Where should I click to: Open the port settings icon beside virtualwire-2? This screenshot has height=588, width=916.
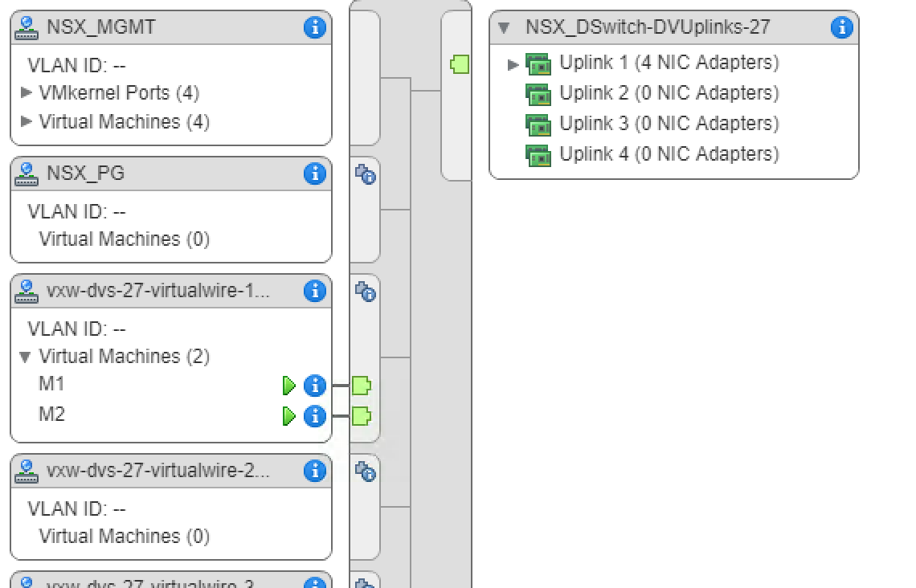click(366, 472)
